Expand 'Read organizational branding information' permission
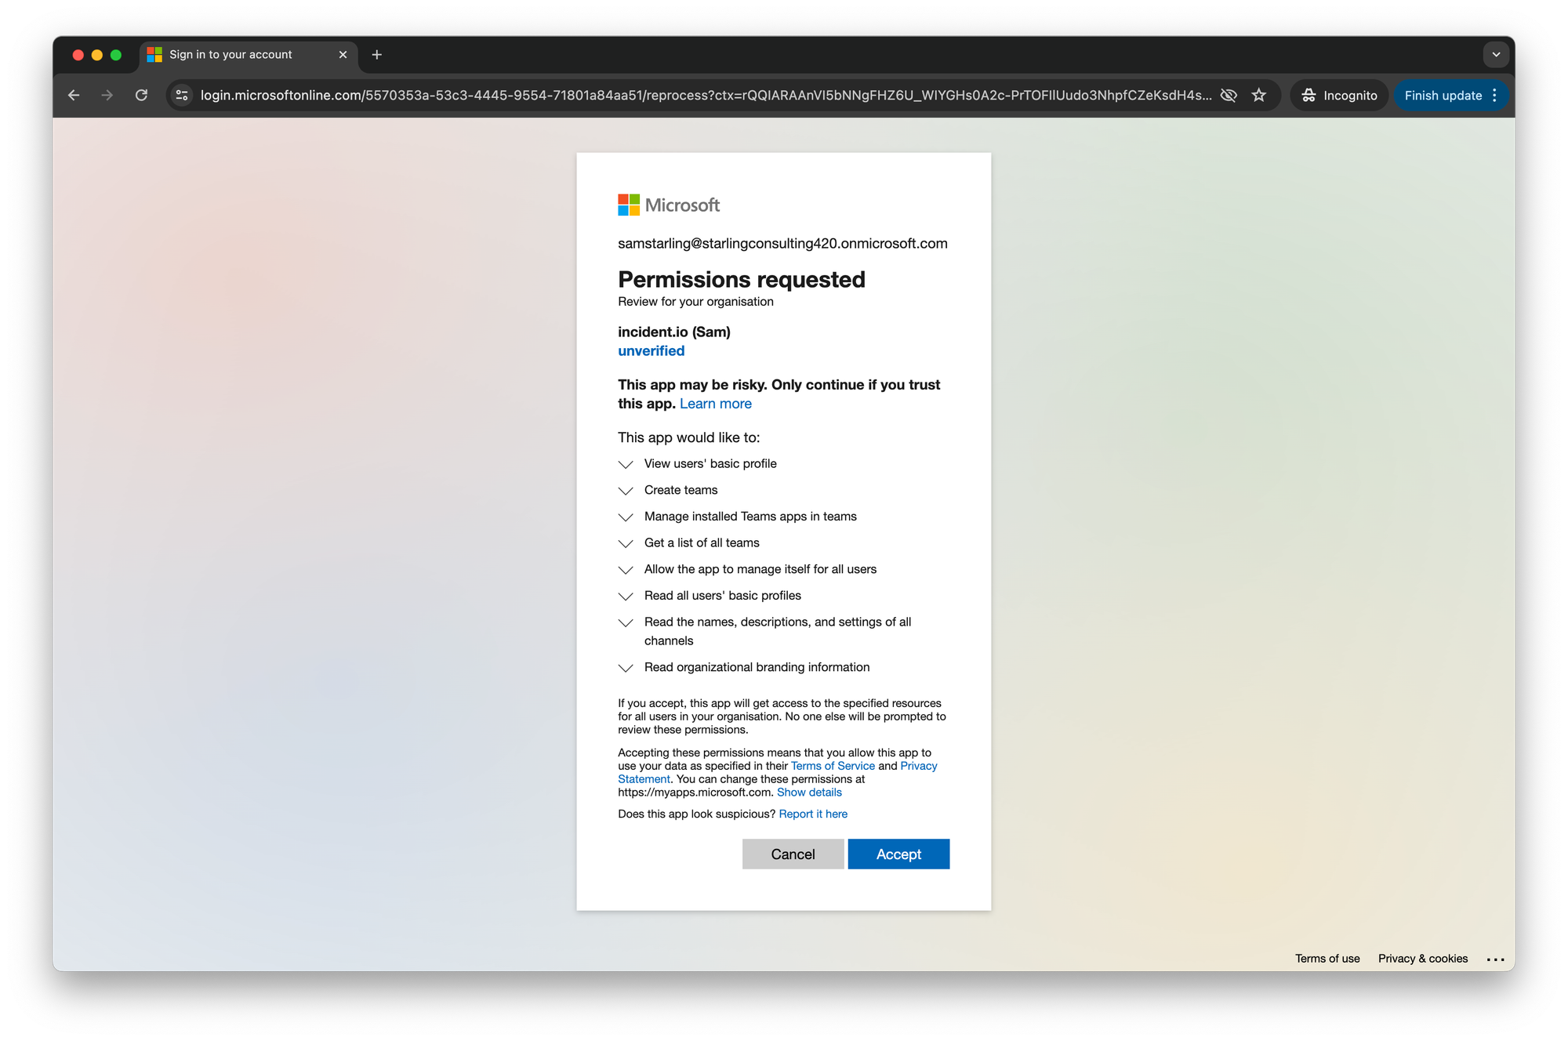Screen dimensions: 1568x1041 [626, 668]
